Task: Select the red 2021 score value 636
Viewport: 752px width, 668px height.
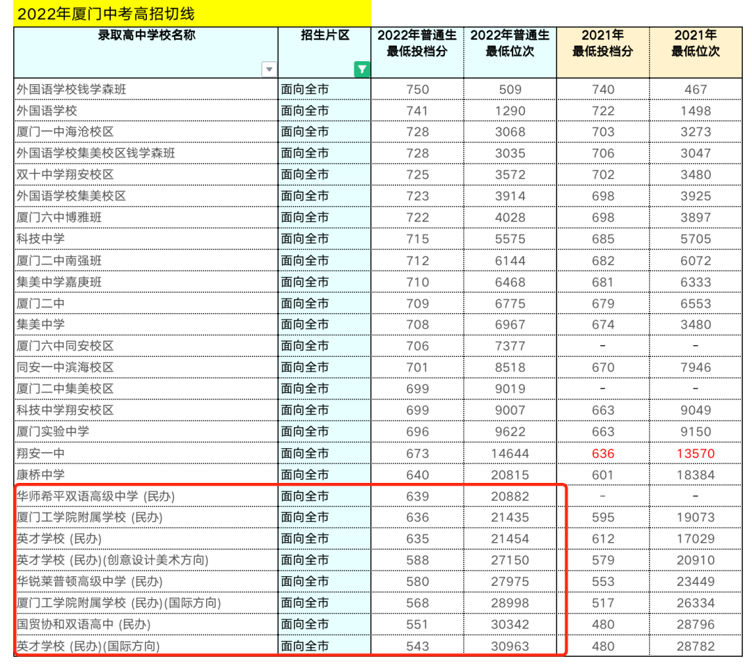Action: tap(603, 453)
